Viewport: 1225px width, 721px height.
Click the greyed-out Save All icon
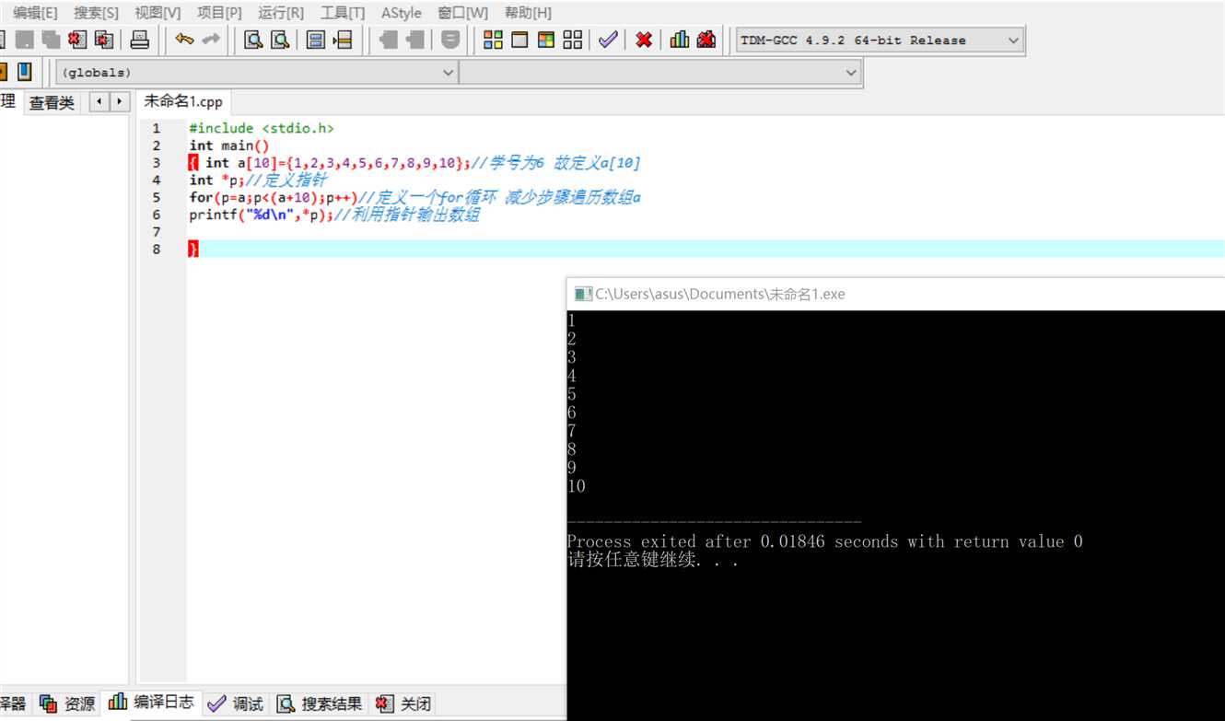tap(52, 40)
